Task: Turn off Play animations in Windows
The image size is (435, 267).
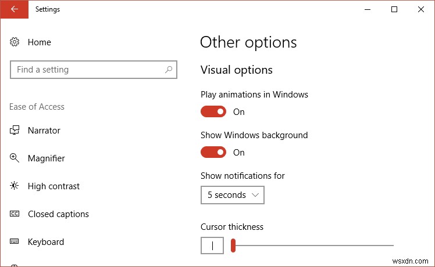Action: coord(213,111)
